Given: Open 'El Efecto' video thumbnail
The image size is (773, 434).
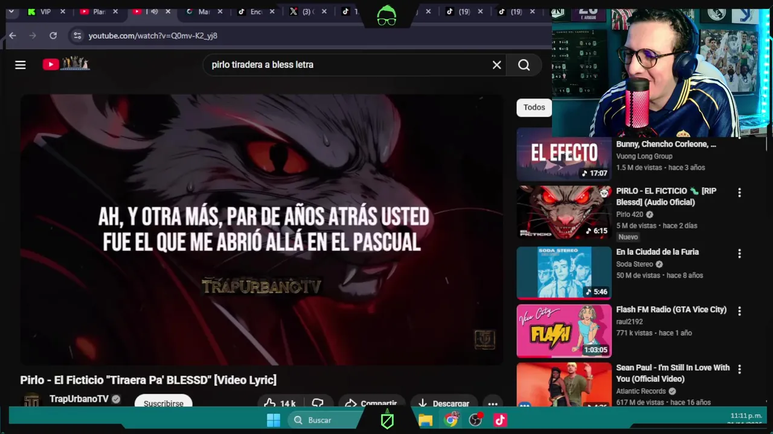Looking at the screenshot, I should pyautogui.click(x=564, y=154).
